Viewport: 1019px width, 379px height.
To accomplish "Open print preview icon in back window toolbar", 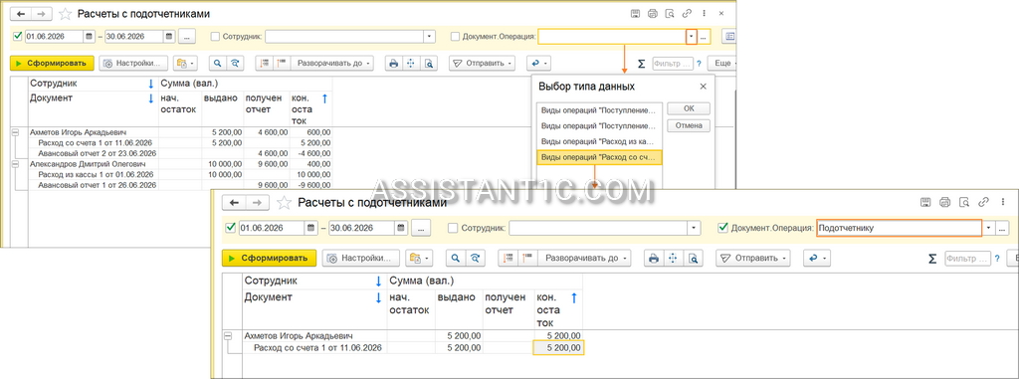I will [x=428, y=63].
